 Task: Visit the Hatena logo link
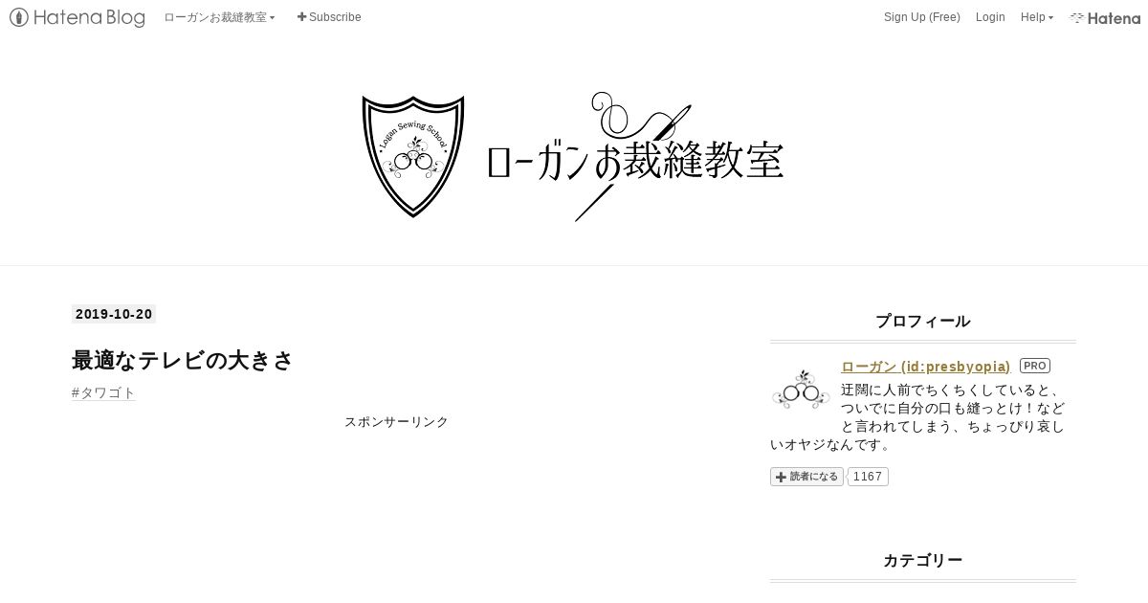pos(1105,17)
